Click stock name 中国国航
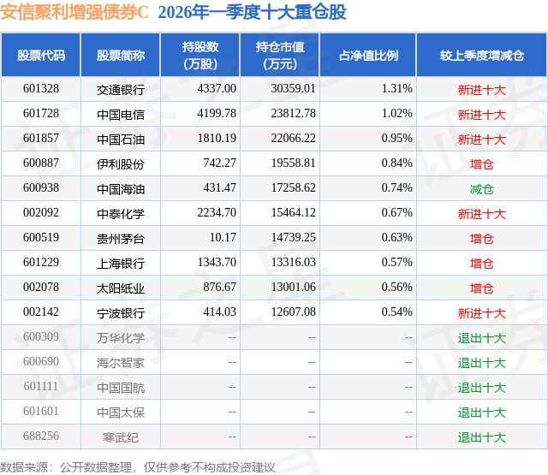The height and width of the screenshot is (475, 548). coord(121,388)
